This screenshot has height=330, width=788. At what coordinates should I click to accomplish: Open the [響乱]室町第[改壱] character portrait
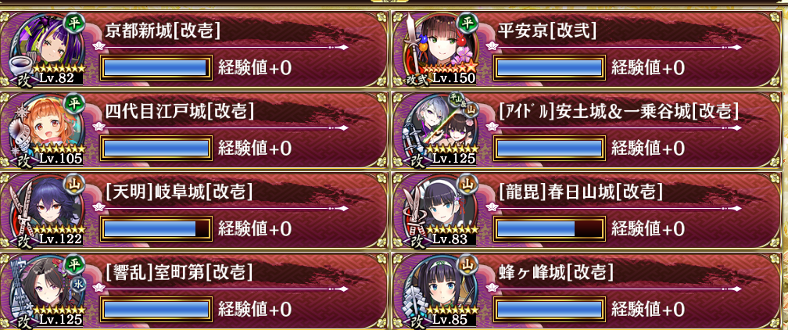(46, 291)
